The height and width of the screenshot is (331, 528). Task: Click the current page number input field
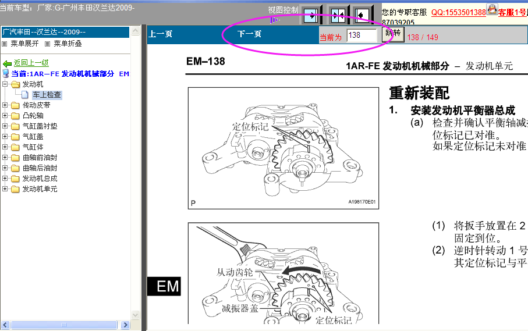point(362,35)
